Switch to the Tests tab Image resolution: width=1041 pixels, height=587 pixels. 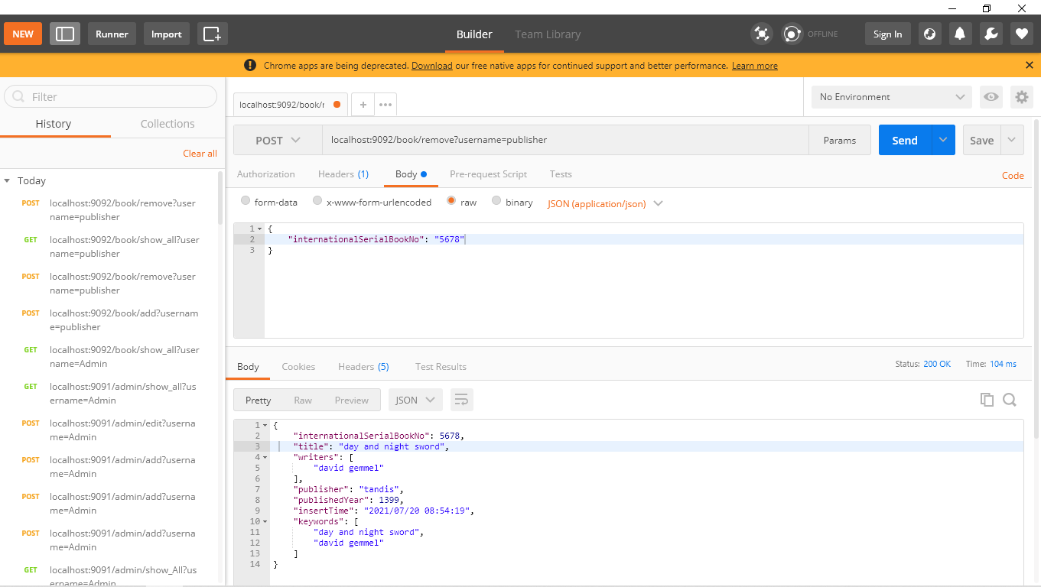561,174
